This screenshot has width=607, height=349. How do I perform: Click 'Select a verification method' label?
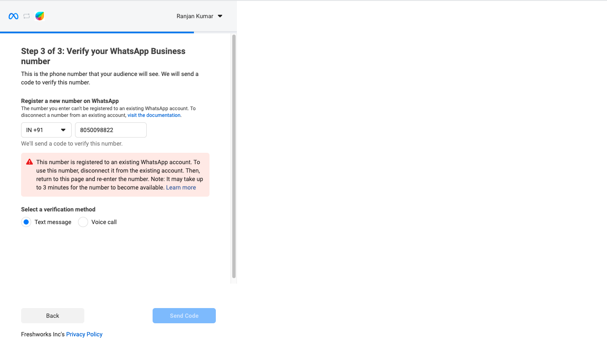pos(58,209)
